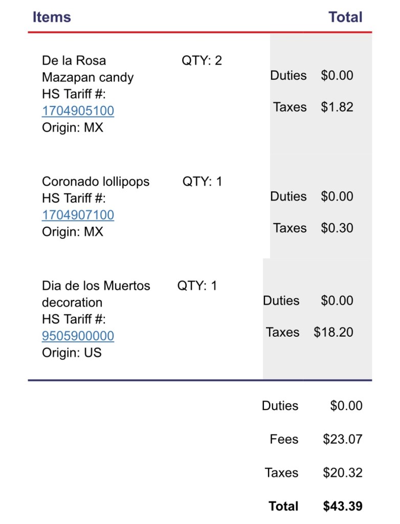Screen dimensions: 400x524
Task: Click the $18.20 decoration taxes amount
Action: click(x=334, y=332)
